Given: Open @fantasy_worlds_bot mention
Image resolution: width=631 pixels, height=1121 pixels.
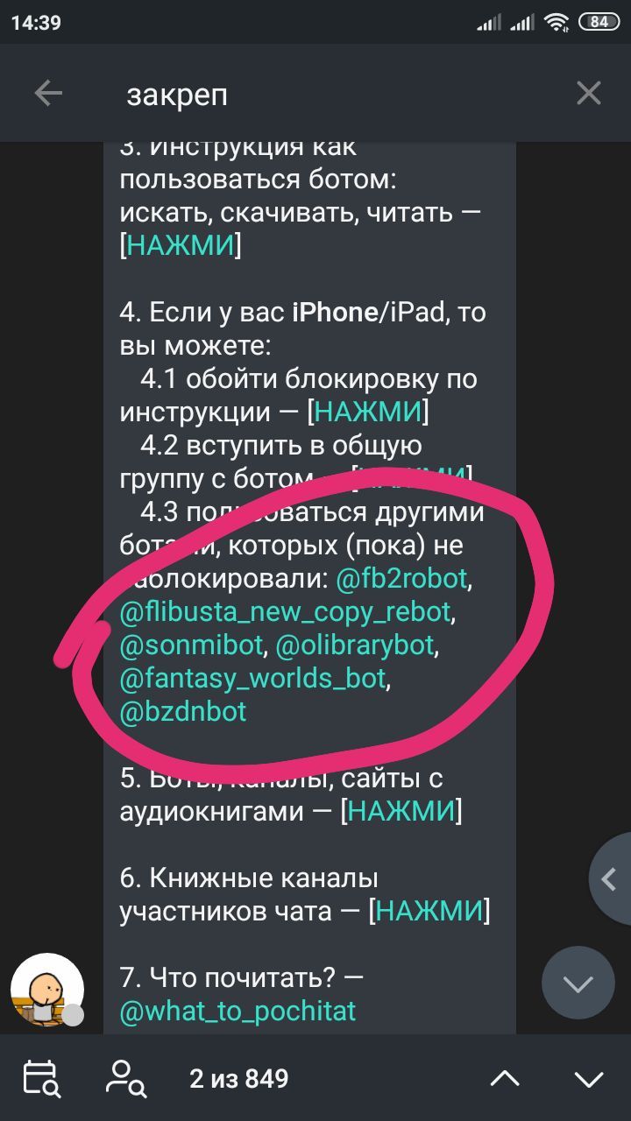Looking at the screenshot, I should [x=252, y=678].
